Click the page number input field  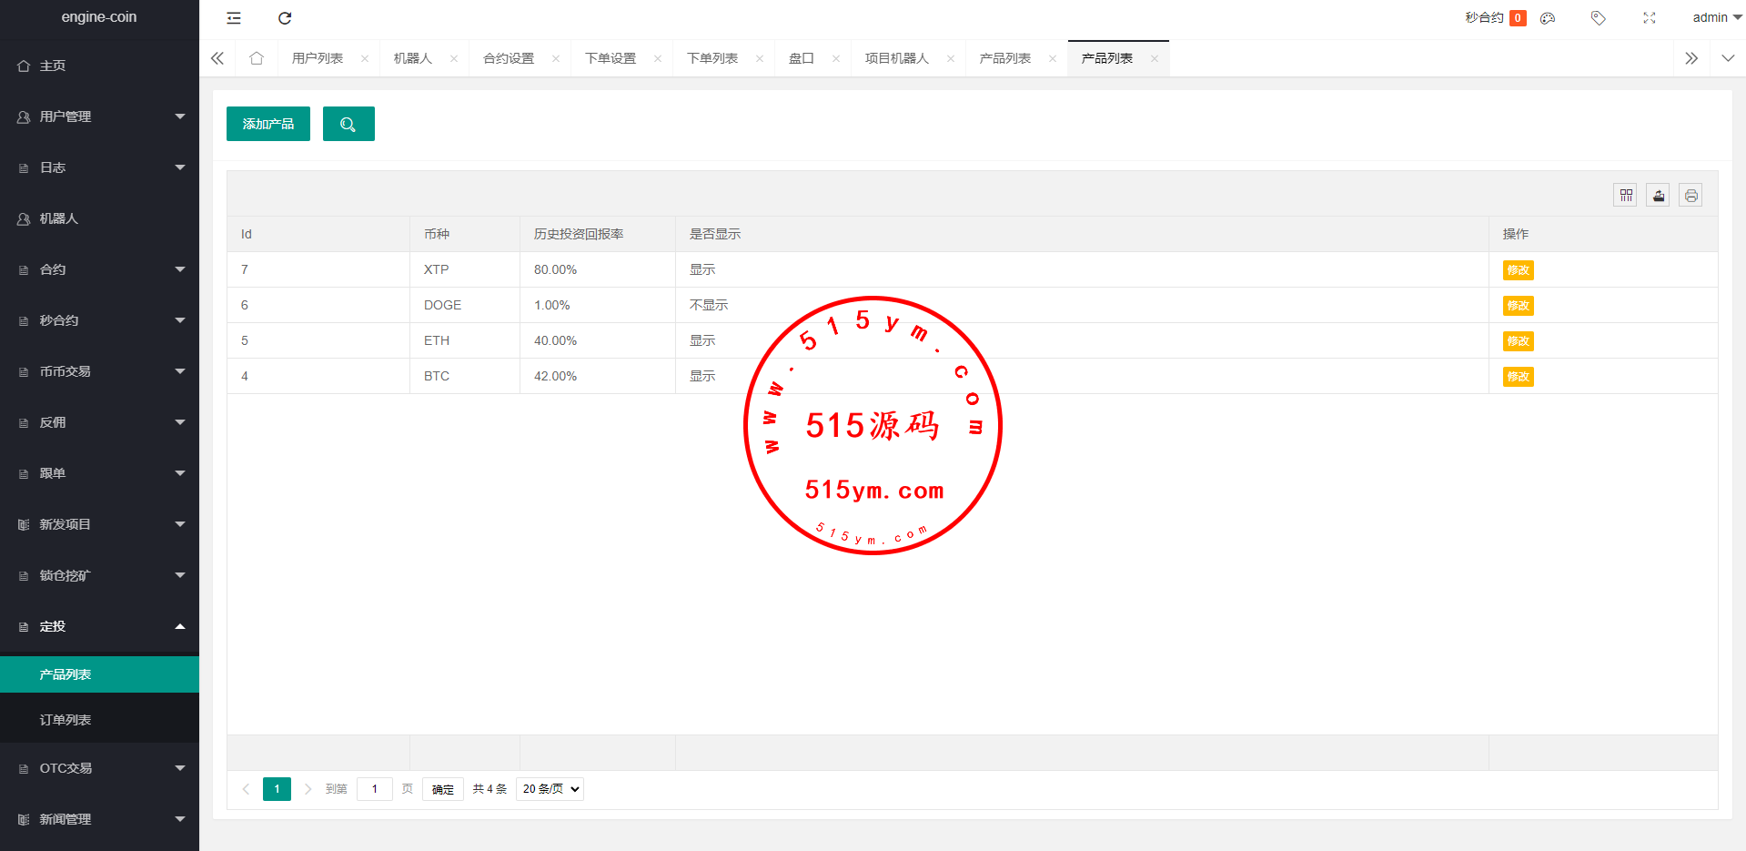[x=374, y=789]
